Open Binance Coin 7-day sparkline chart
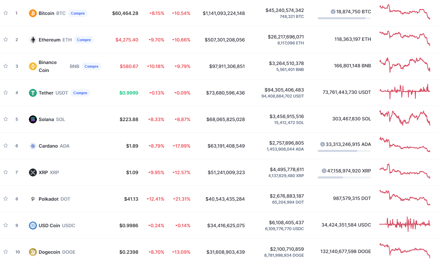Image resolution: width=439 pixels, height=263 pixels. [405, 65]
